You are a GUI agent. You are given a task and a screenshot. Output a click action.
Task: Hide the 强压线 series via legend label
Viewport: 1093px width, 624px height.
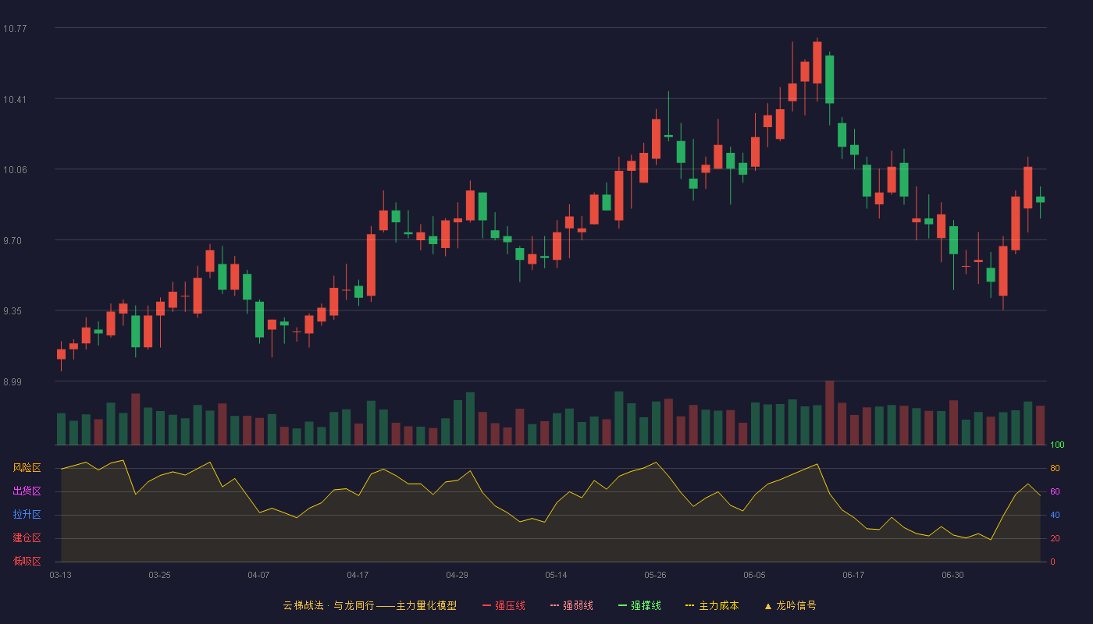point(510,605)
